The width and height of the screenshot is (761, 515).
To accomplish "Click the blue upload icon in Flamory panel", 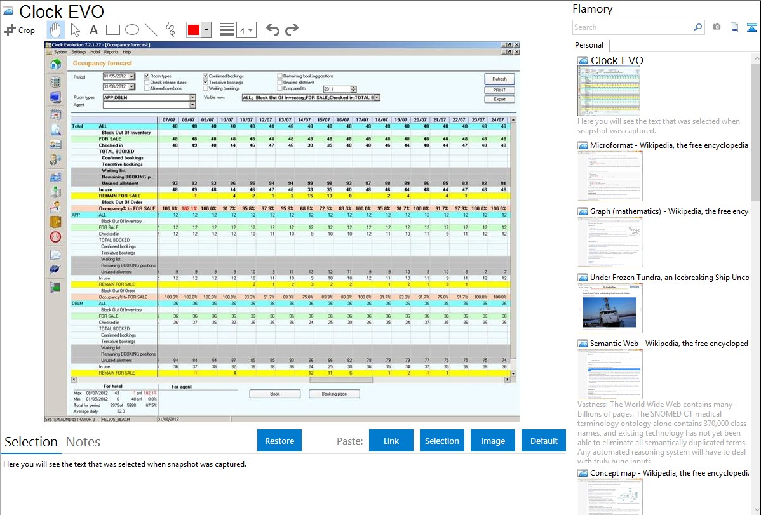I will click(x=751, y=27).
